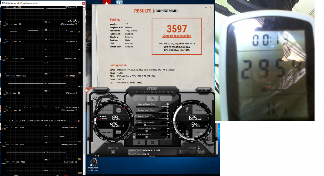
Task: Click the Fan speed graph title
Action: 71,41
